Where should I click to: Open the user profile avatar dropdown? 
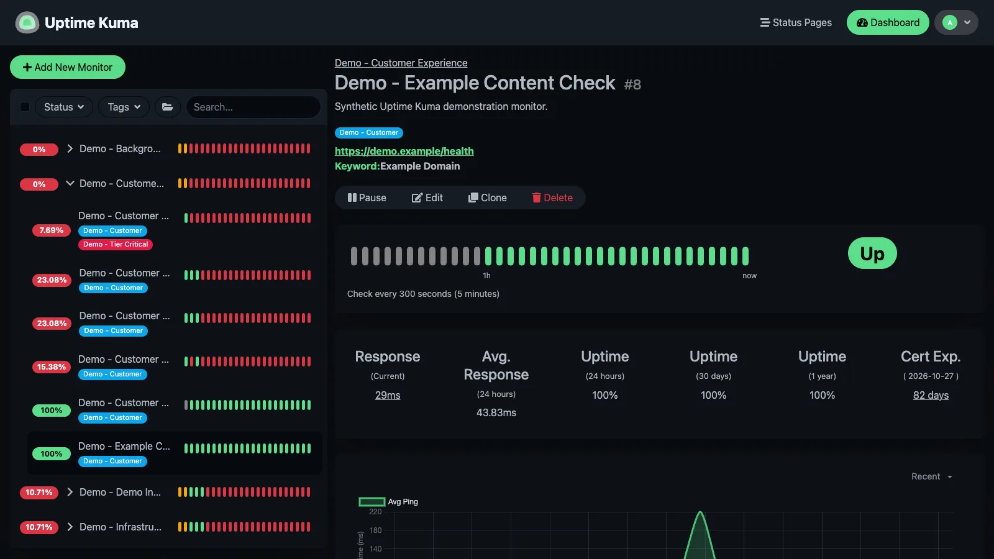[956, 22]
